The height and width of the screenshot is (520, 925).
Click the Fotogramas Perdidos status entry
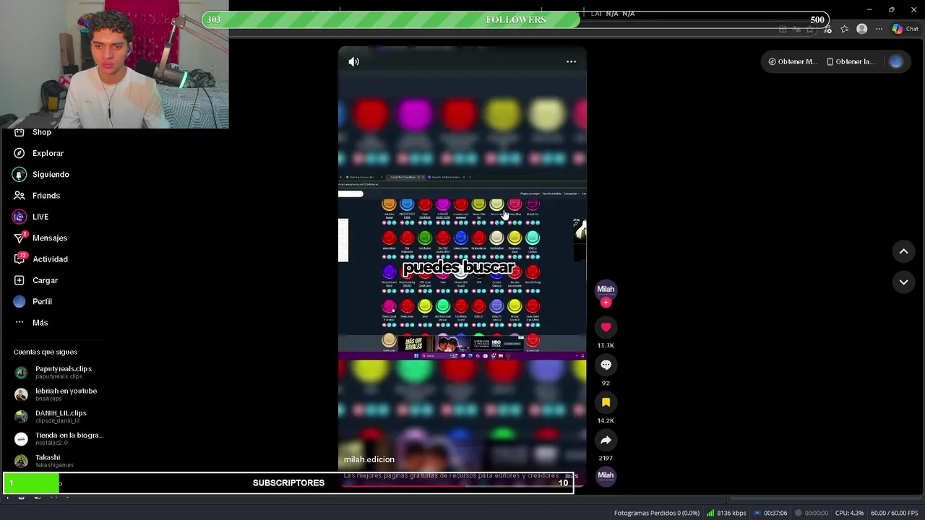pos(656,513)
